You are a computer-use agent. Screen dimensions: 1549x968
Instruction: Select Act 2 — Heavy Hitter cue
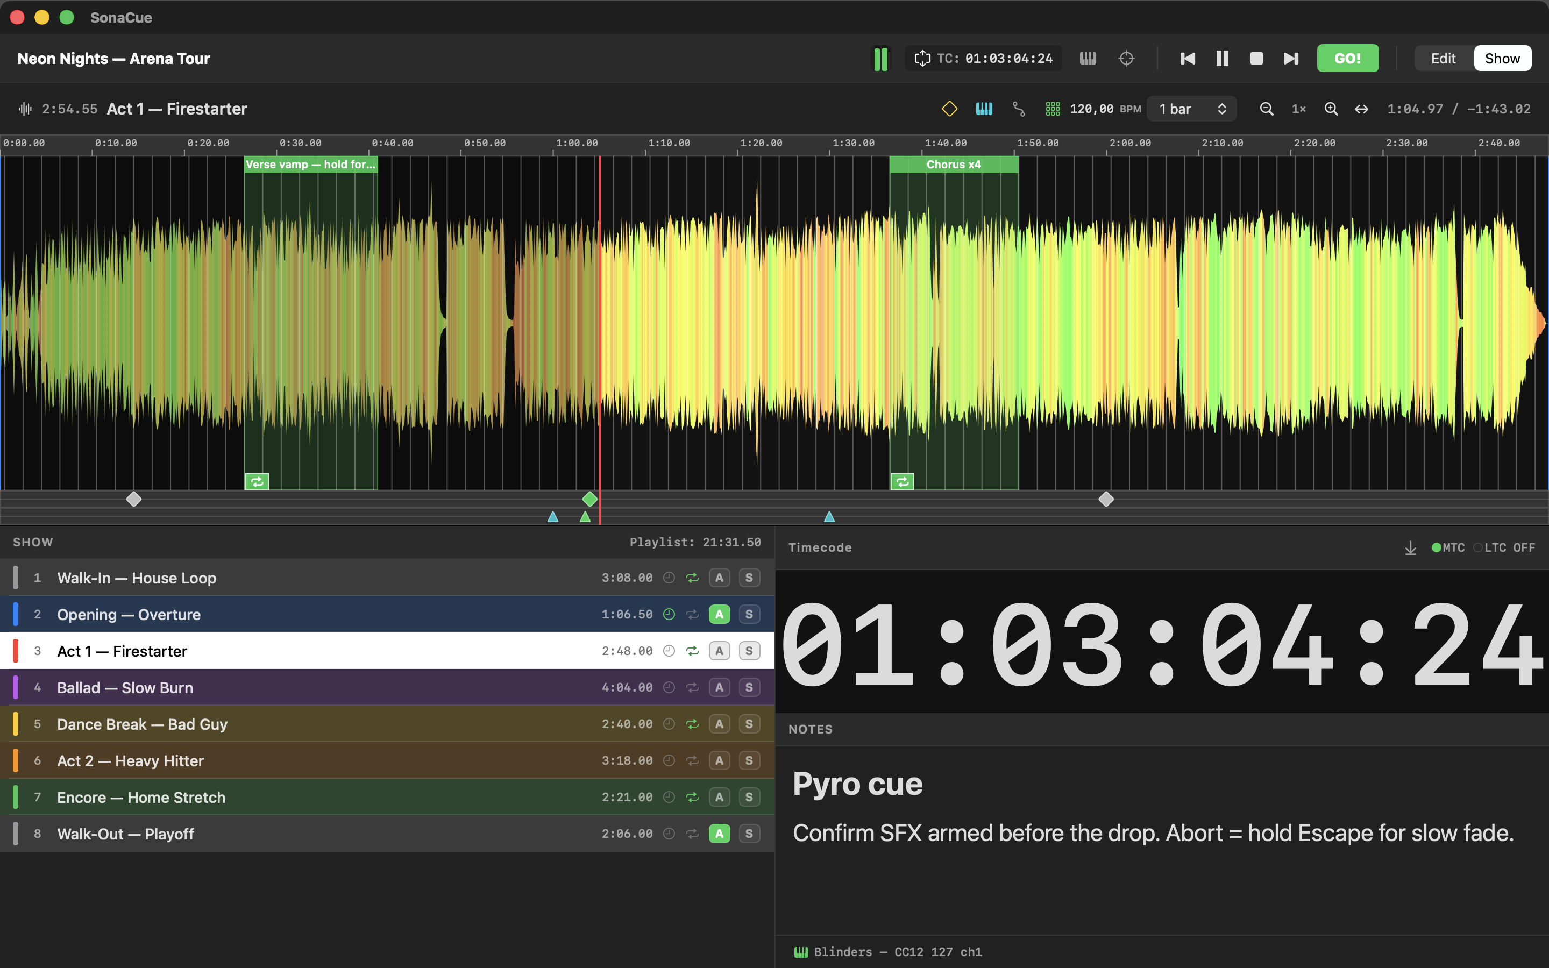[x=387, y=760]
